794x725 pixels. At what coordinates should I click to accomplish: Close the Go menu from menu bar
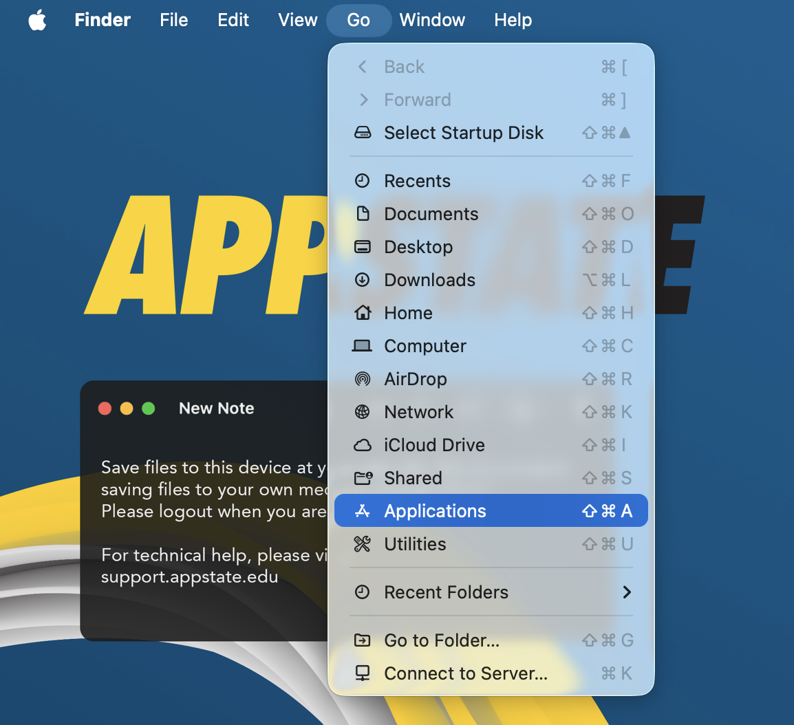coord(358,20)
